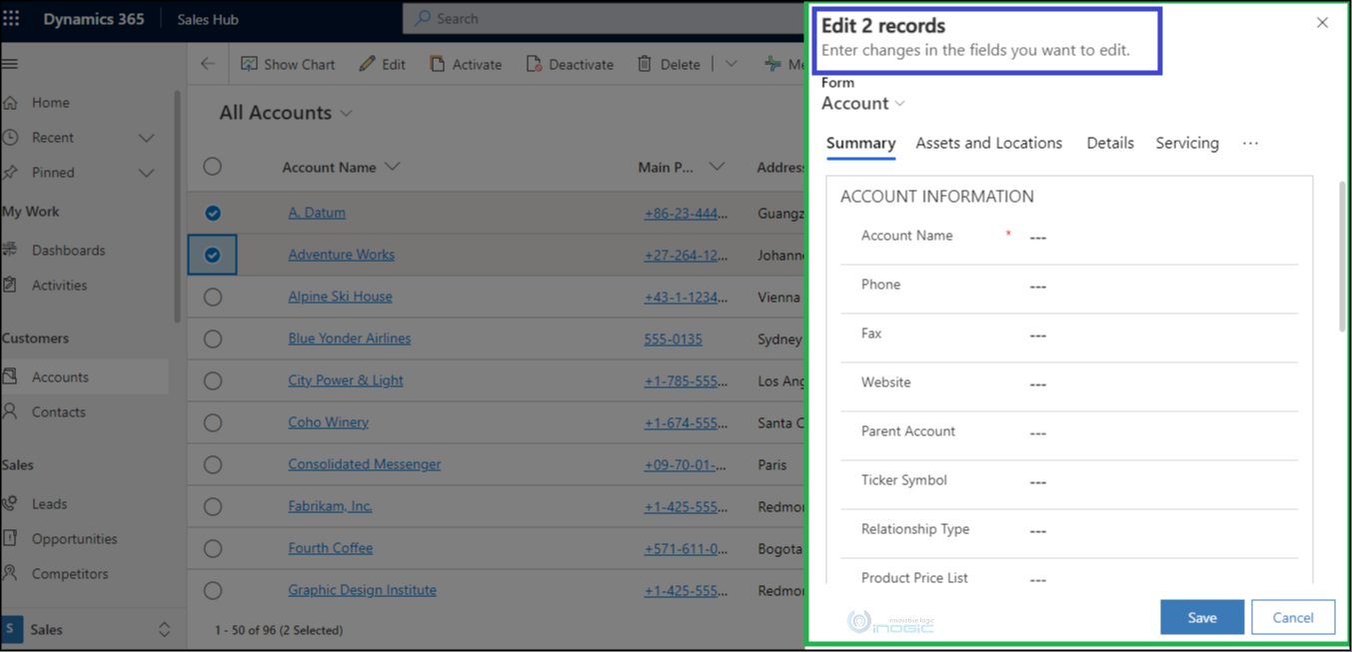Image resolution: width=1352 pixels, height=652 pixels.
Task: Click the Opportunities icon in sidebar
Action: pyautogui.click(x=10, y=538)
